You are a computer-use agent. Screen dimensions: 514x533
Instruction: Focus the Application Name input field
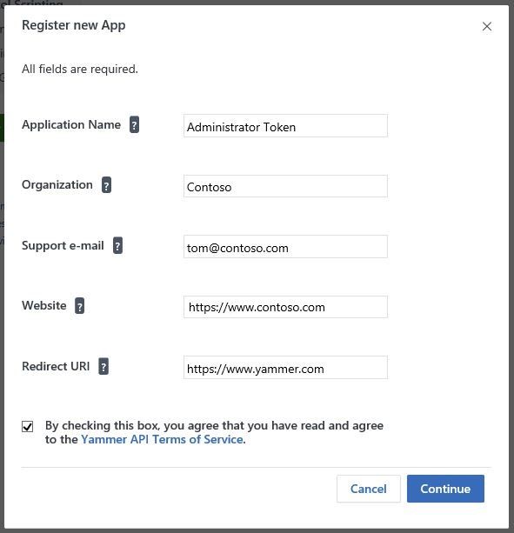point(285,126)
